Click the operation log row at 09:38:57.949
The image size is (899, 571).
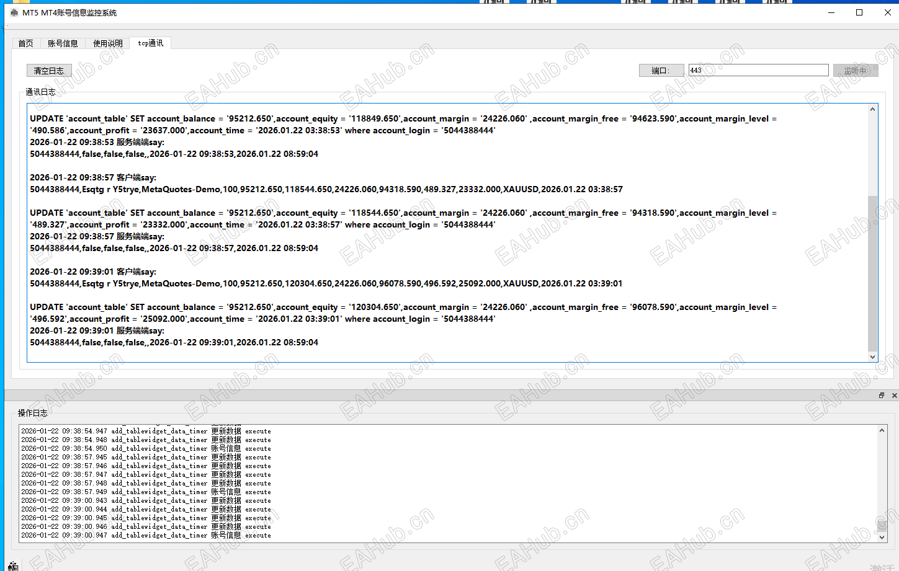pyautogui.click(x=146, y=492)
